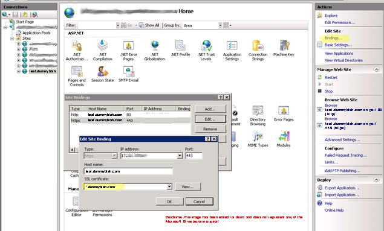
Task: Open .NET Authorization Rules feature
Action: click(x=77, y=51)
